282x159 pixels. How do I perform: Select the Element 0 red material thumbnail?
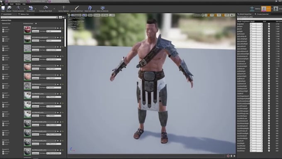[27, 29]
